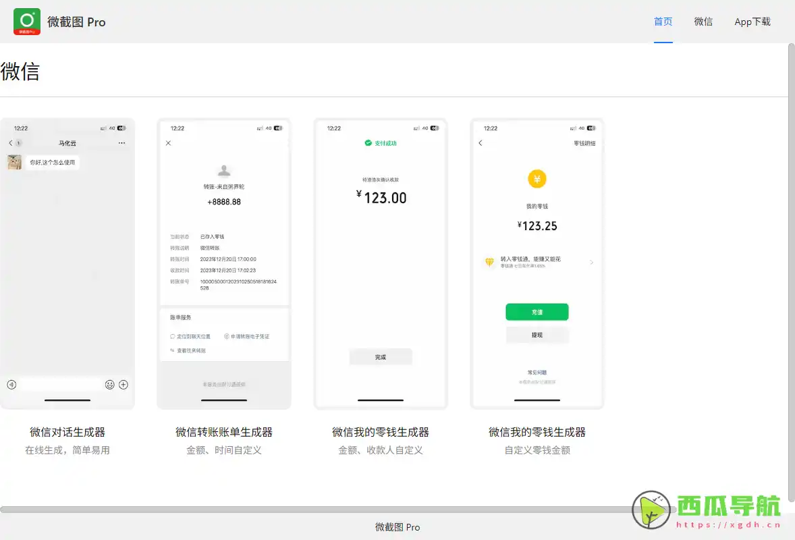This screenshot has height=540, width=795.
Task: Click 申请转账电子凭证 option
Action: click(x=247, y=336)
